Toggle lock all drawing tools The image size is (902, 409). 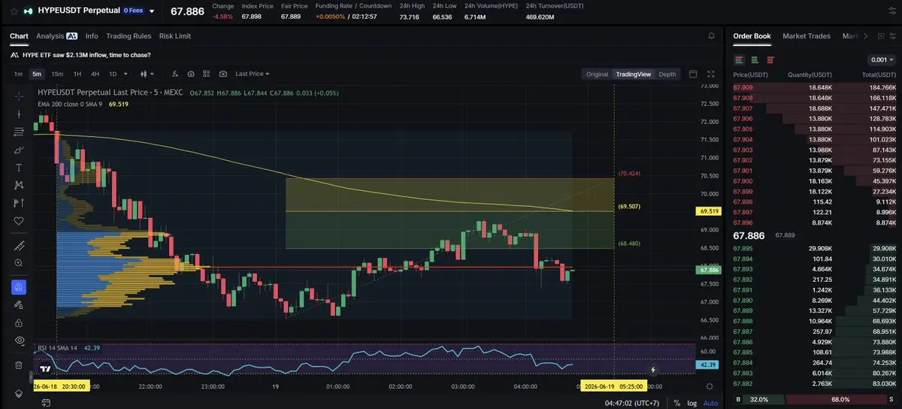point(19,323)
